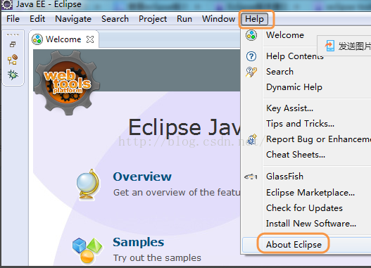
Task: Click the Welcome colored-circles icon in Help menu
Action: tap(251, 35)
